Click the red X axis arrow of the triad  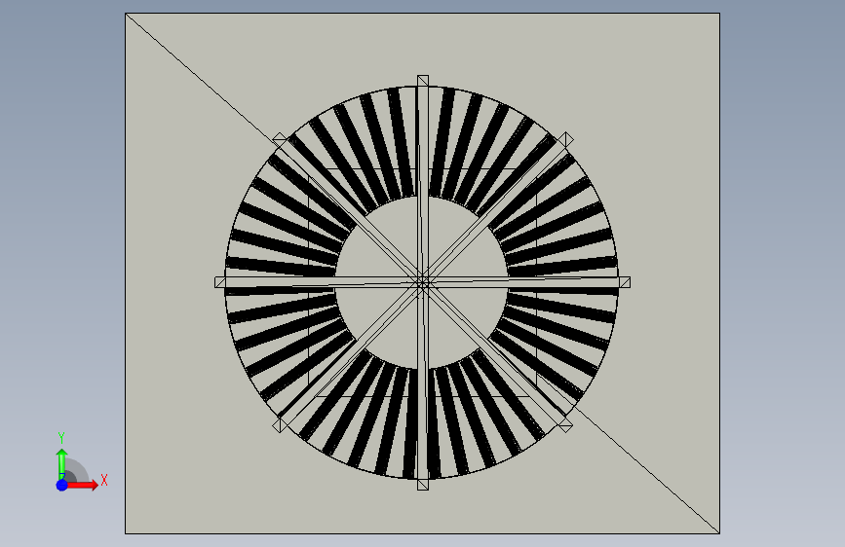pyautogui.click(x=82, y=485)
